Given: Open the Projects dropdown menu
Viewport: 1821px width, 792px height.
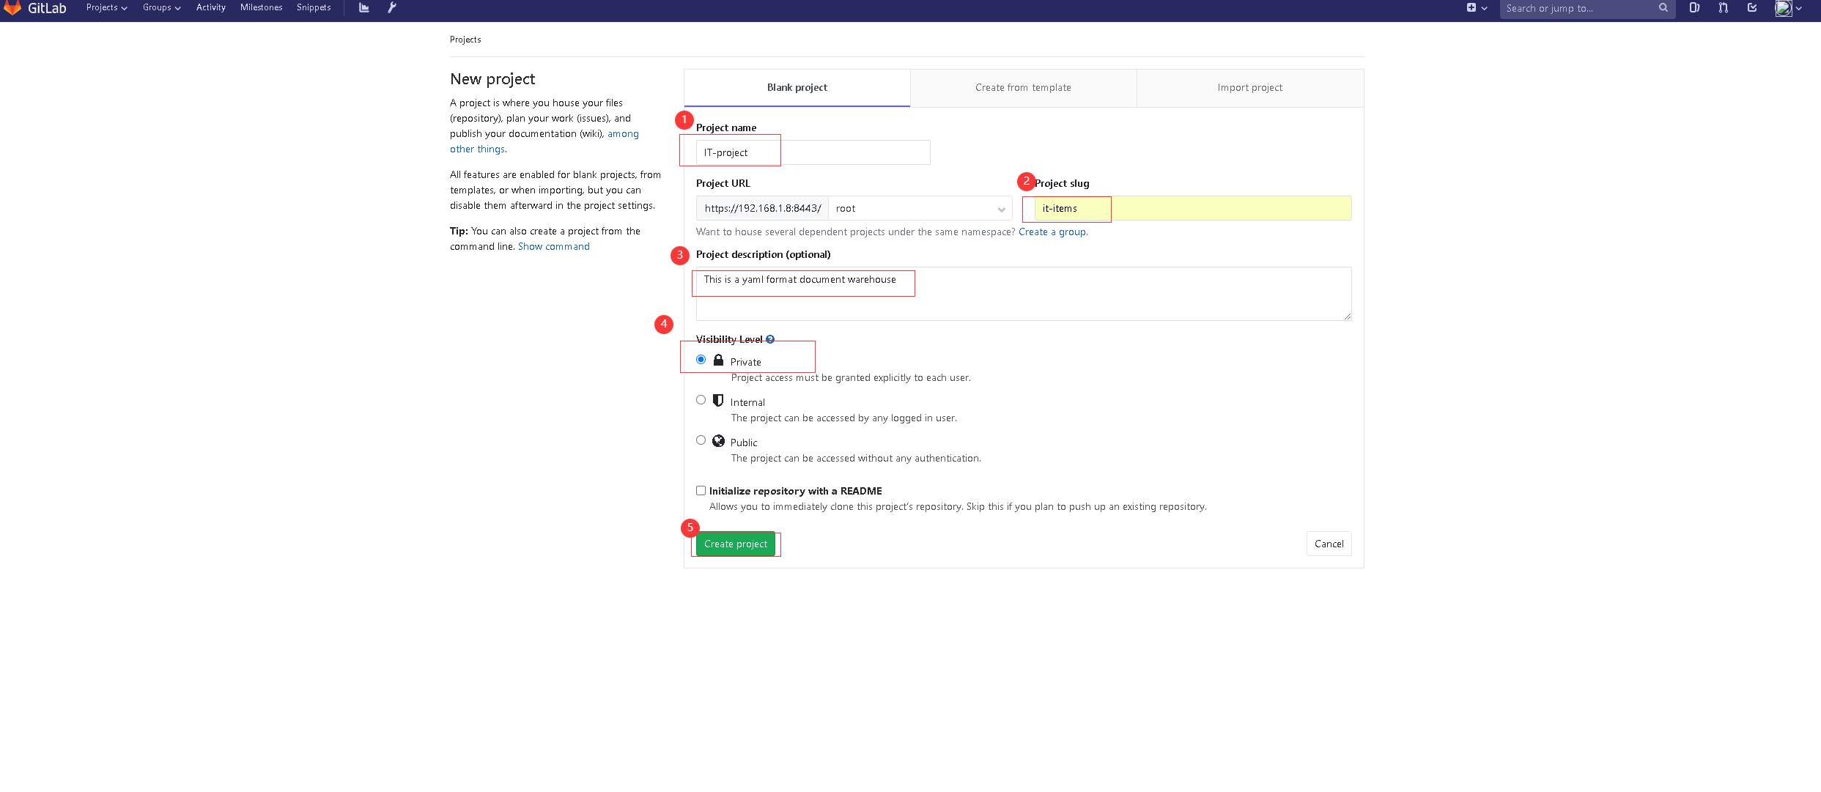Looking at the screenshot, I should click(106, 7).
